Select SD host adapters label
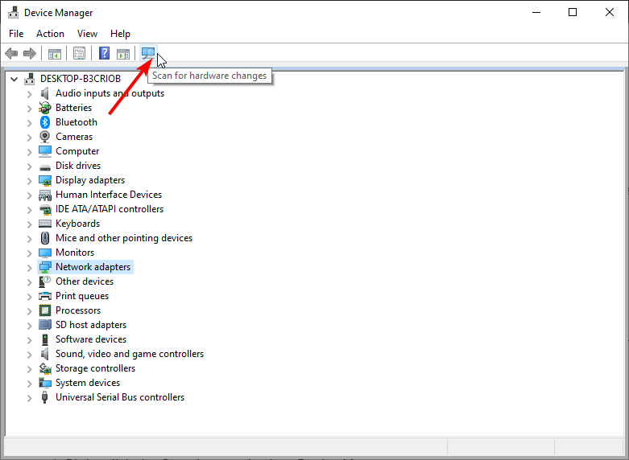Image resolution: width=629 pixels, height=460 pixels. [91, 325]
